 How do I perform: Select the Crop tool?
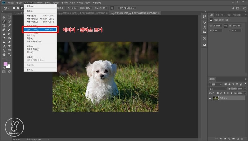tap(4, 26)
